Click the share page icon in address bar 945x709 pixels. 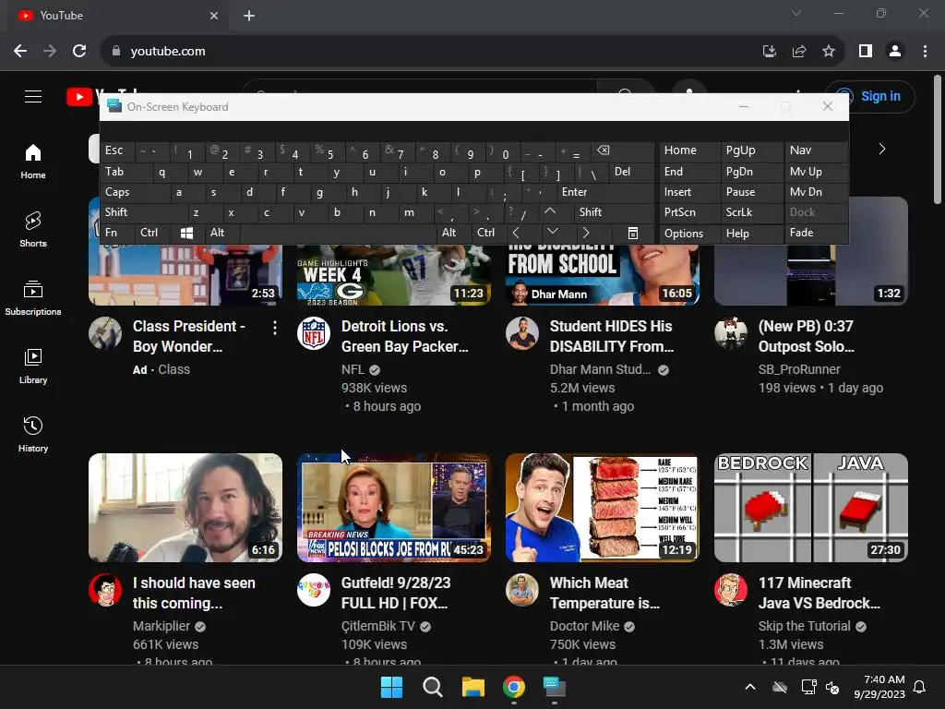(x=799, y=52)
